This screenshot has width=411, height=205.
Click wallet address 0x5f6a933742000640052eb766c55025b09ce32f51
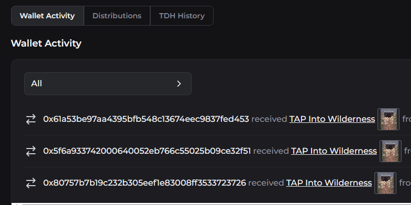tap(147, 151)
